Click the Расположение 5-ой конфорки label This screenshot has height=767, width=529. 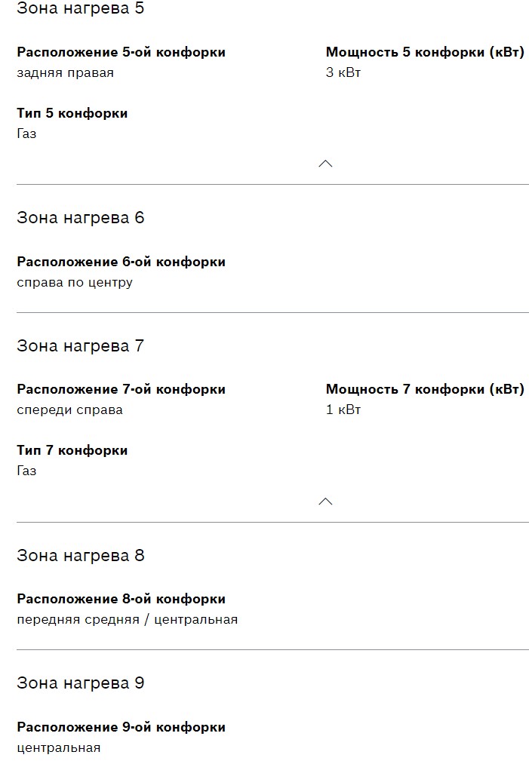coord(121,53)
